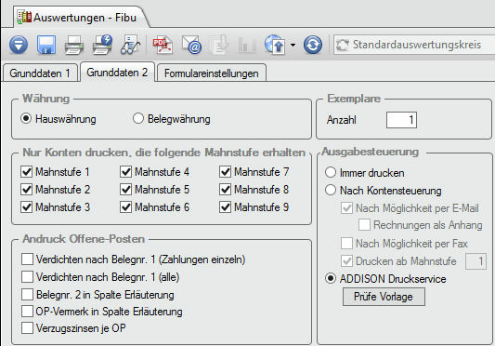This screenshot has height=346, width=495.
Task: Enable Verdichten nach Belegnr. 1 (alle)
Action: pyautogui.click(x=27, y=277)
